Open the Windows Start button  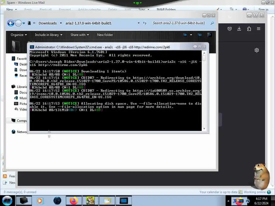pos(7,201)
